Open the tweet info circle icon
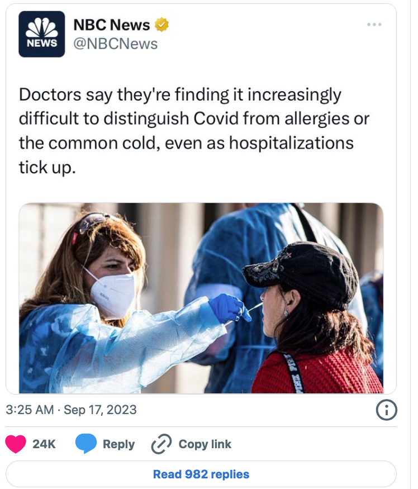 coord(387,410)
